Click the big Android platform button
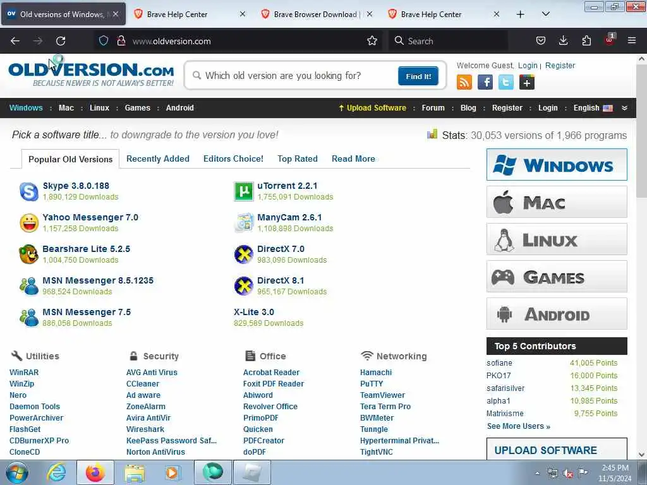This screenshot has width=647, height=485. (557, 314)
